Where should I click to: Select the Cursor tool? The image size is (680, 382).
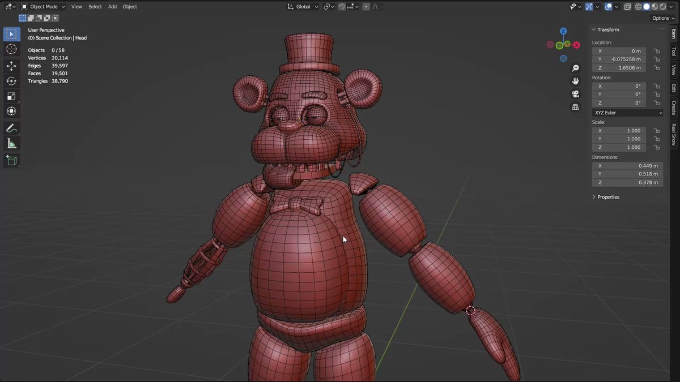tap(11, 50)
